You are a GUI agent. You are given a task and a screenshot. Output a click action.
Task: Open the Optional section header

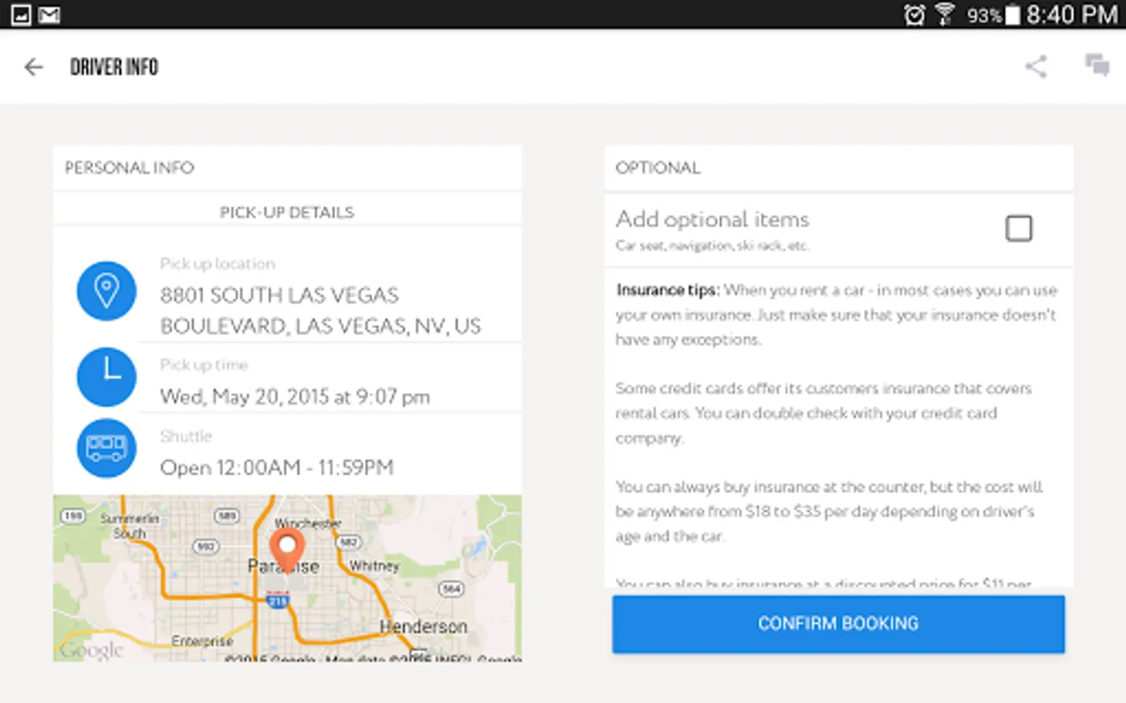pos(838,167)
